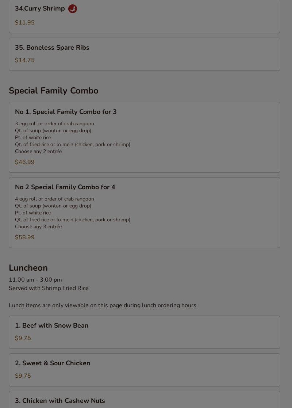Click the lunch ordering hours notice text
The height and width of the screenshot is (408, 292).
(103, 305)
